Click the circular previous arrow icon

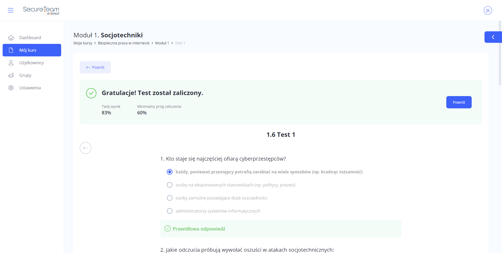coord(85,148)
